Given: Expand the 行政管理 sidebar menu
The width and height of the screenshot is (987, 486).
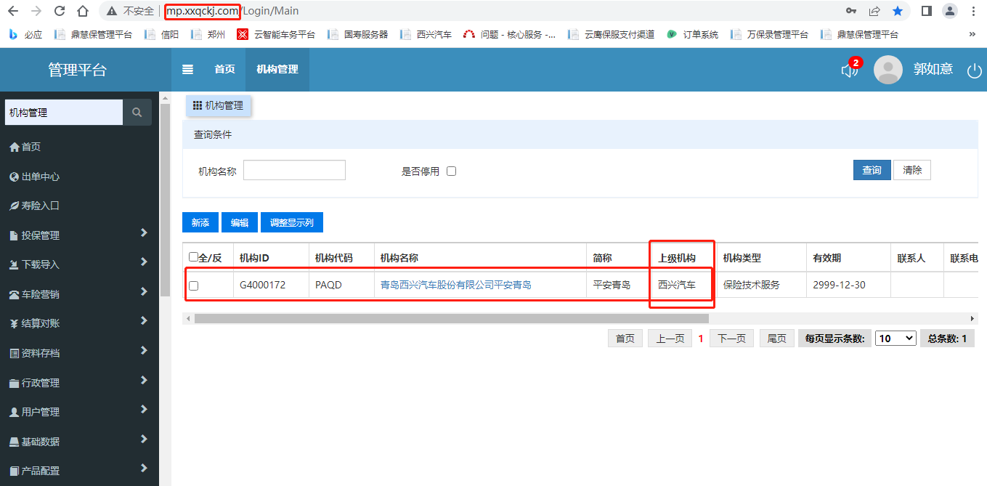Looking at the screenshot, I should [x=79, y=383].
